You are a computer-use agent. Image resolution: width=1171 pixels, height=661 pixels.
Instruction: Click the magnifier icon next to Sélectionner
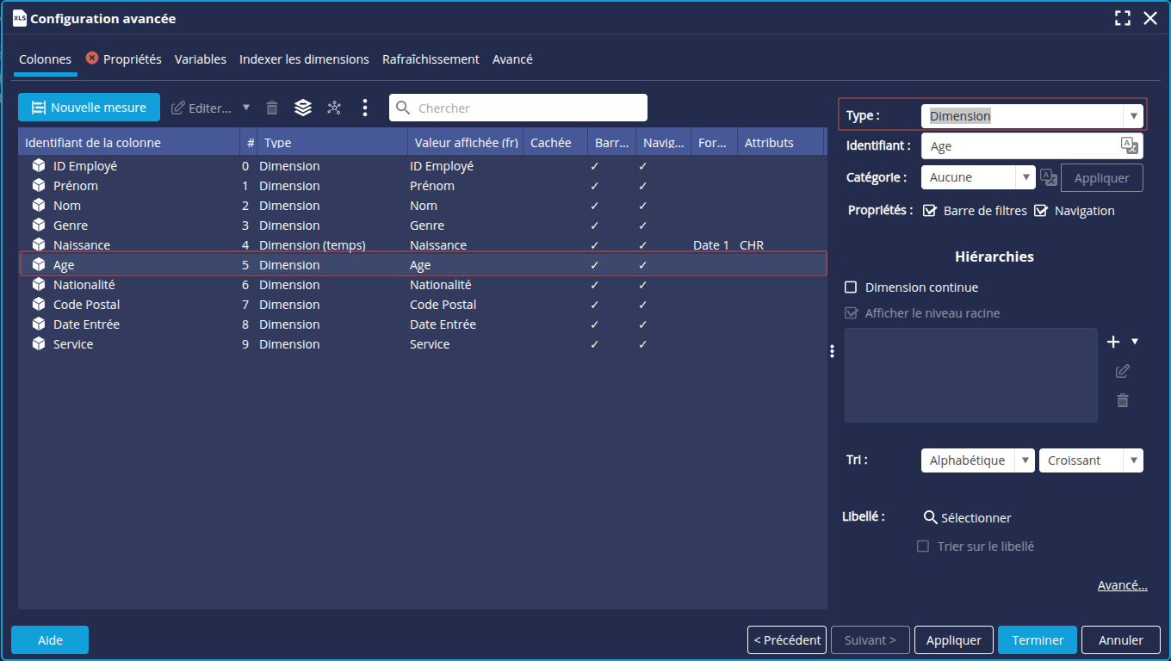point(930,517)
